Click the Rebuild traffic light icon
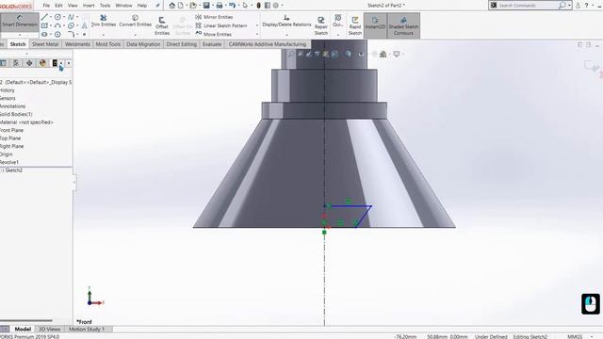This screenshot has height=339, width=603. click(x=258, y=6)
